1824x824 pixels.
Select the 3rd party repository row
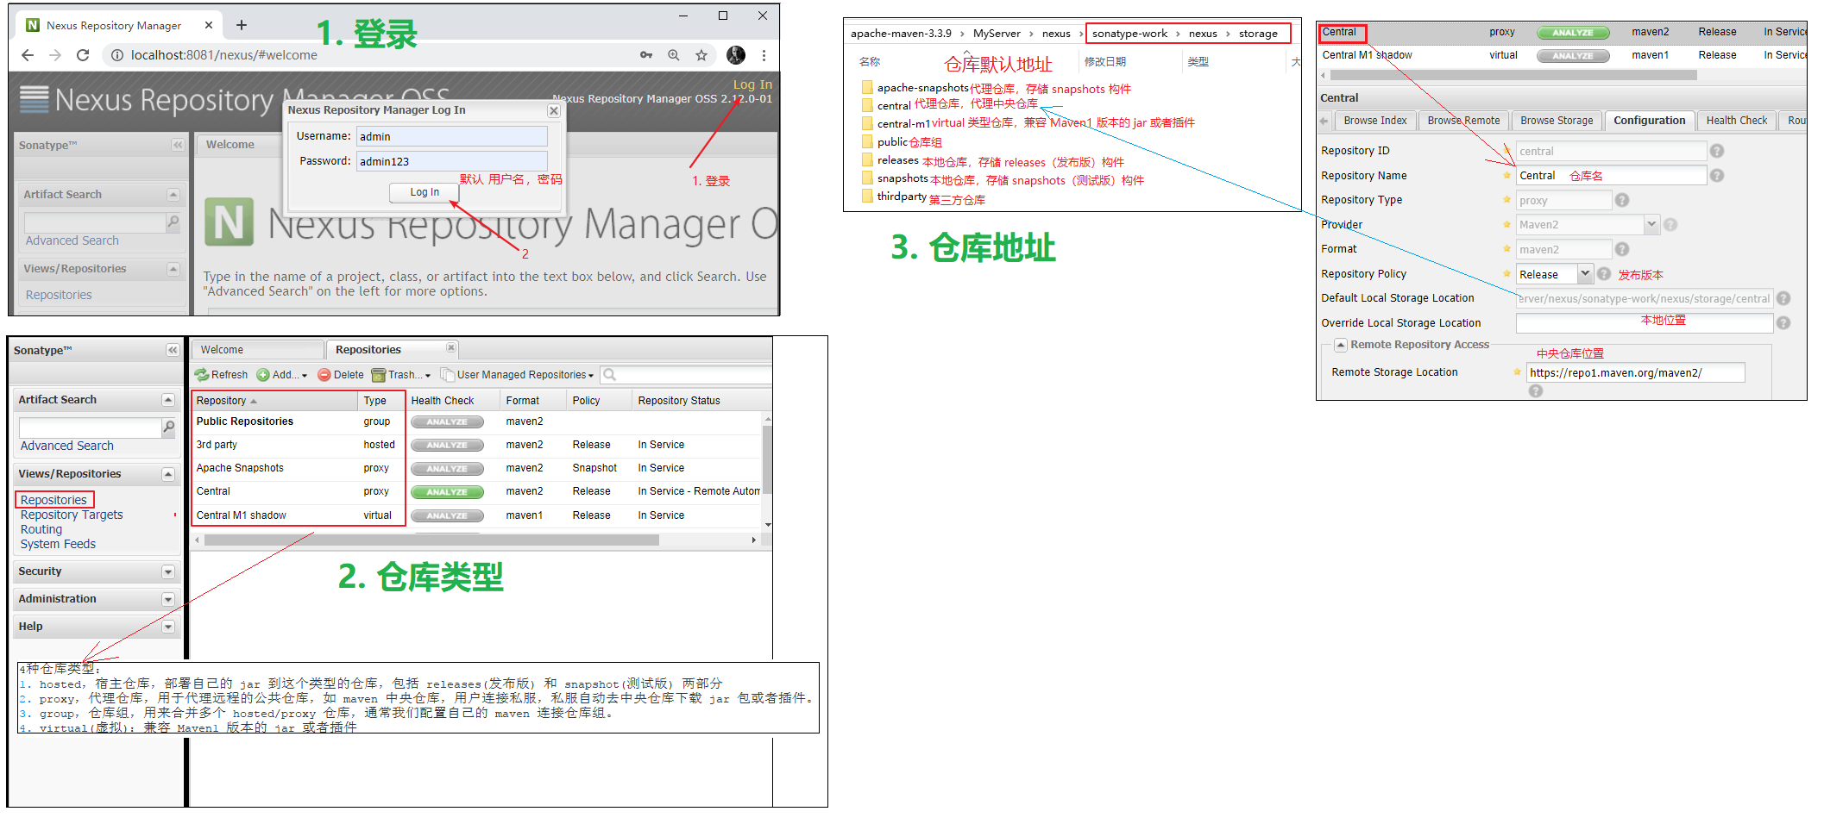point(475,446)
